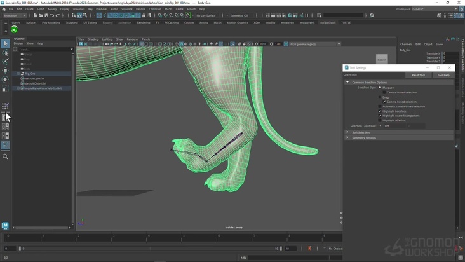Pick the Paint Selection tool
465x262 pixels.
(x=5, y=62)
